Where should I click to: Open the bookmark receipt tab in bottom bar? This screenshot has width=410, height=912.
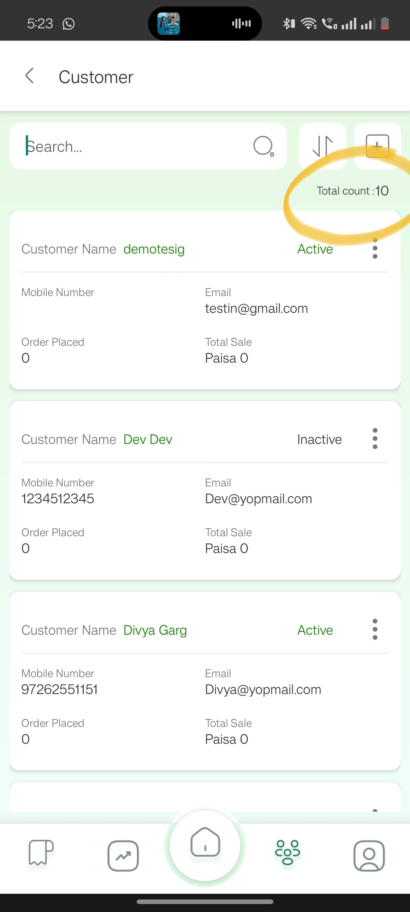coord(41,852)
